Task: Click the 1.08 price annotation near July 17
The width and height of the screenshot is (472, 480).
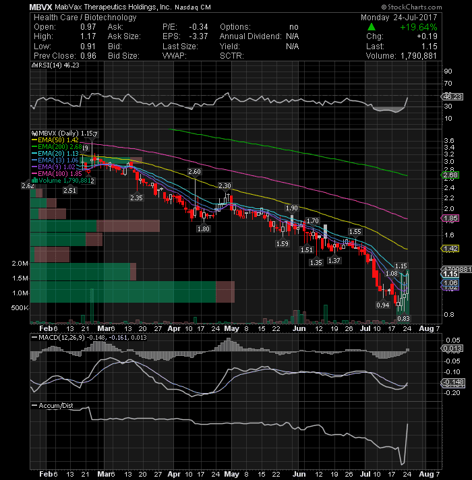Action: pos(392,274)
